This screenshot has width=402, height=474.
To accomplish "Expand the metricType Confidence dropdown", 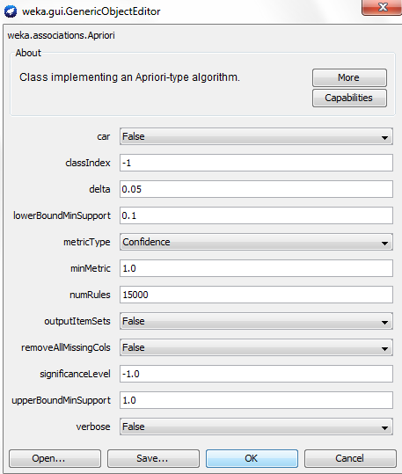I will [x=256, y=242].
